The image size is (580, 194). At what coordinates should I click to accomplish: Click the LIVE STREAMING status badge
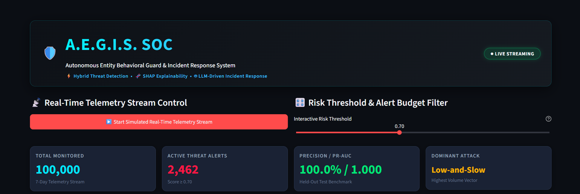click(x=512, y=54)
